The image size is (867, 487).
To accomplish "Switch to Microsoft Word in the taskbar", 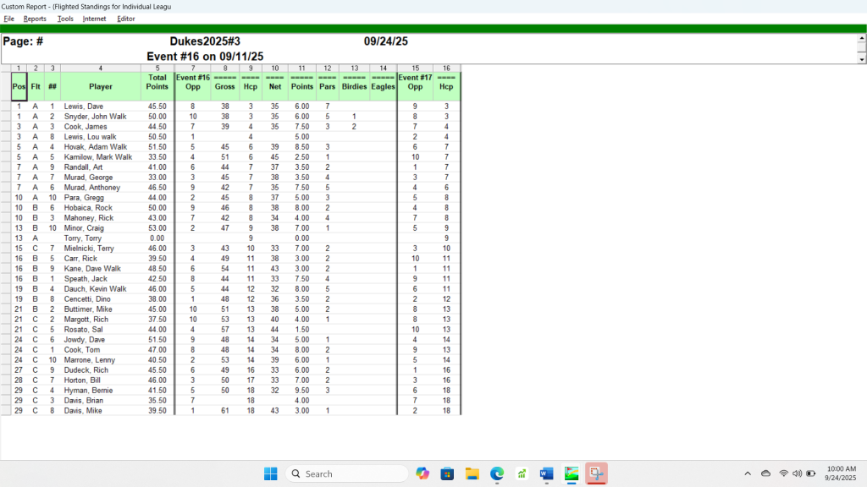I will 546,473.
